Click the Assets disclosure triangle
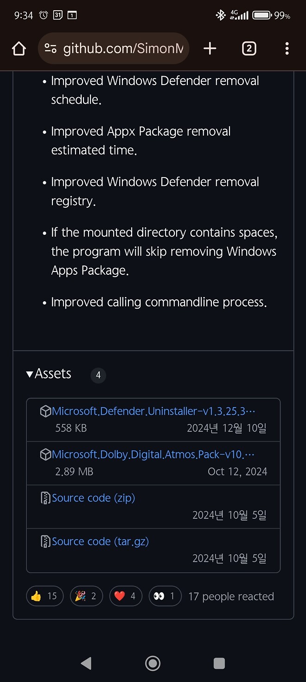Screen dimensions: 306x682 pyautogui.click(x=30, y=374)
